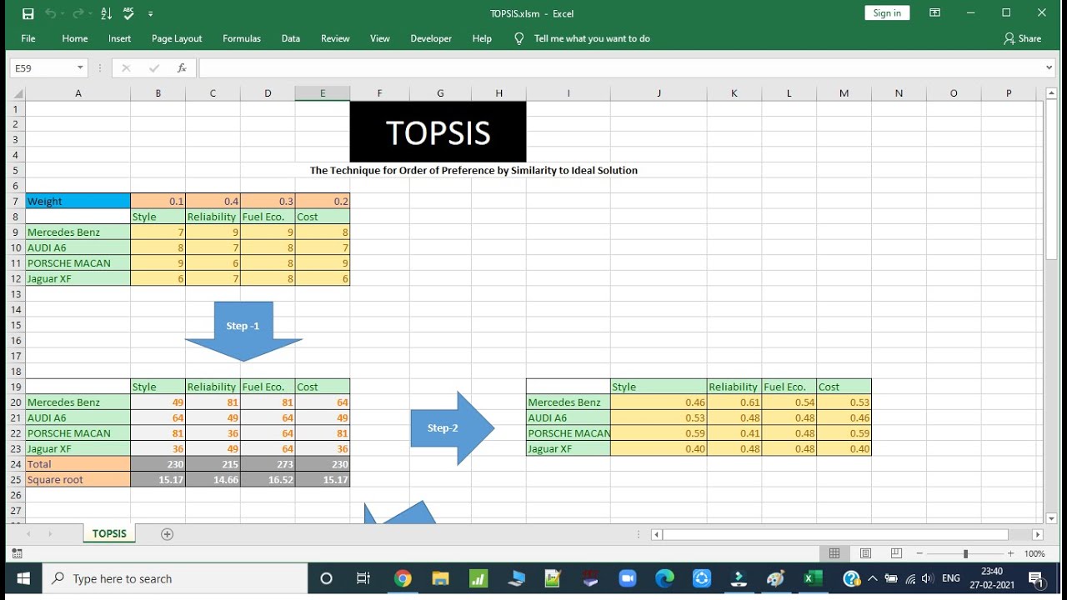Switch to the View tab
Image resolution: width=1067 pixels, height=600 pixels.
point(380,38)
